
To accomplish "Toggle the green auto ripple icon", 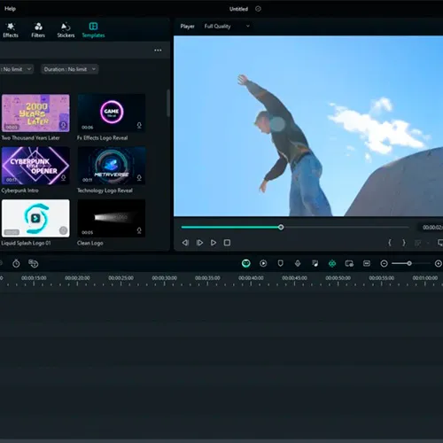I will tap(332, 263).
